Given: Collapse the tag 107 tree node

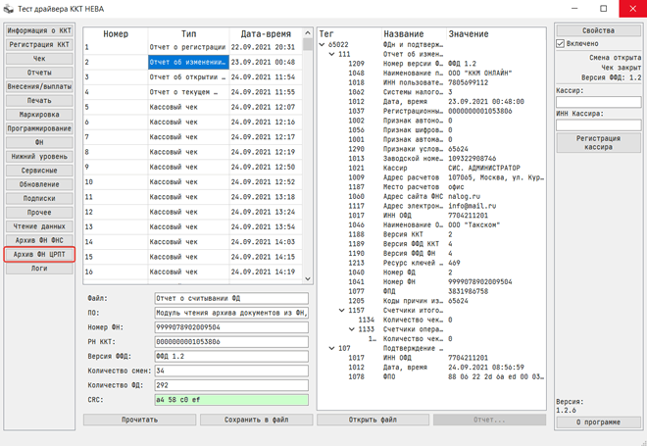Looking at the screenshot, I should pos(332,347).
